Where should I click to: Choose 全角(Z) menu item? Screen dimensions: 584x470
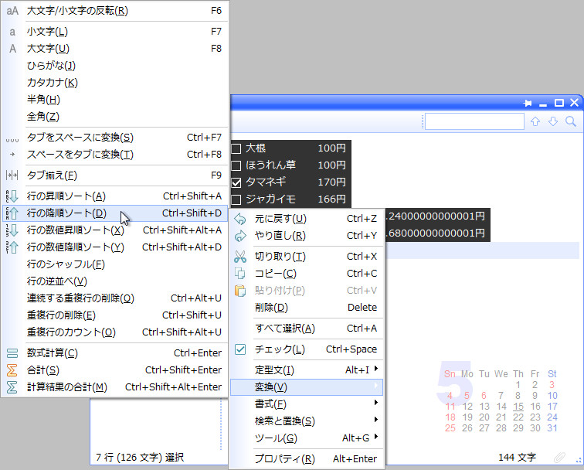[114, 117]
